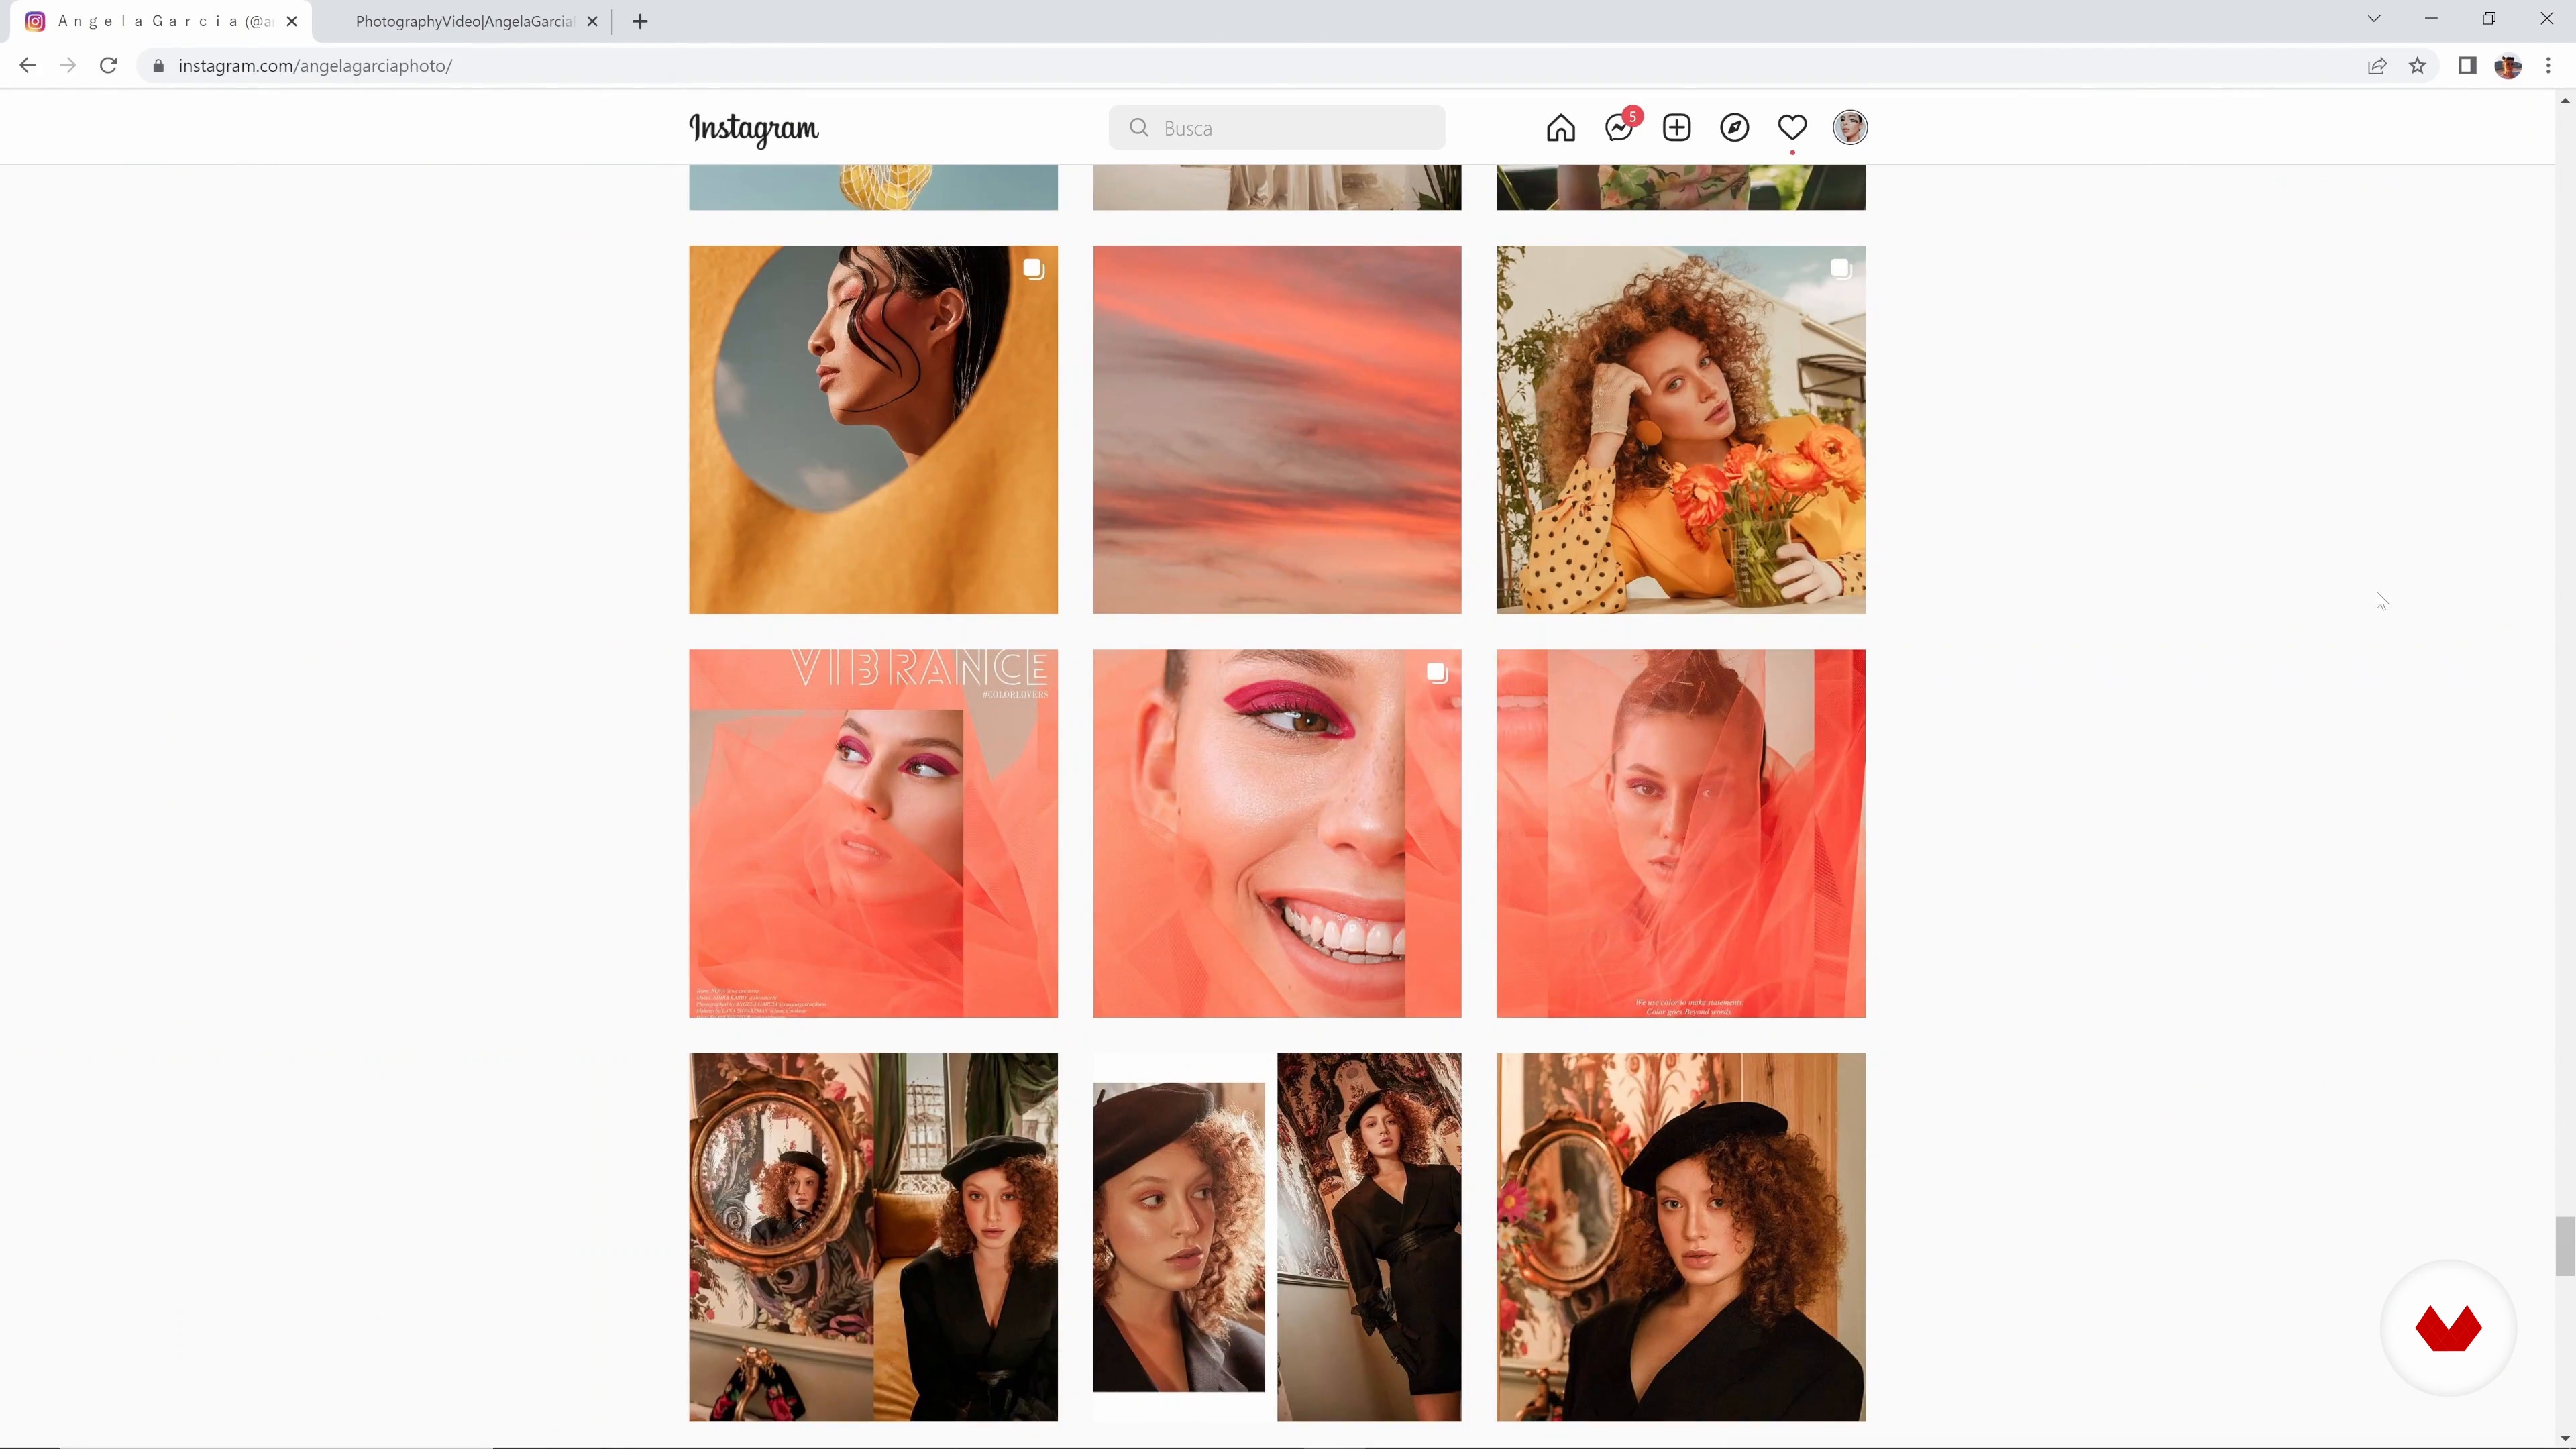The height and width of the screenshot is (1449, 2576).
Task: Open the partially visible lemon net post
Action: (x=873, y=187)
